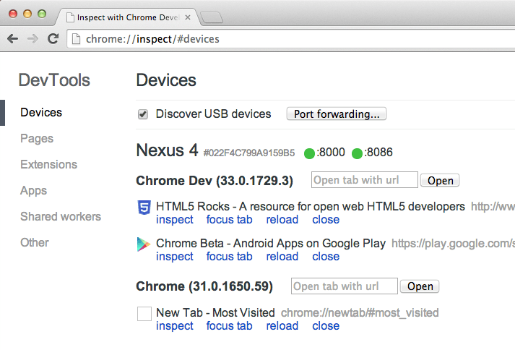Select the Inspect with Chrome DevTools tab

coord(128,17)
